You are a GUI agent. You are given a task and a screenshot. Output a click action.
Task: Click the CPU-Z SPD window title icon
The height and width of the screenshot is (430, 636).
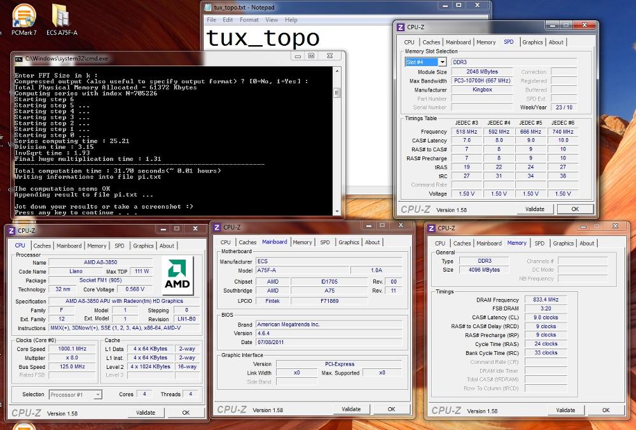tap(401, 27)
